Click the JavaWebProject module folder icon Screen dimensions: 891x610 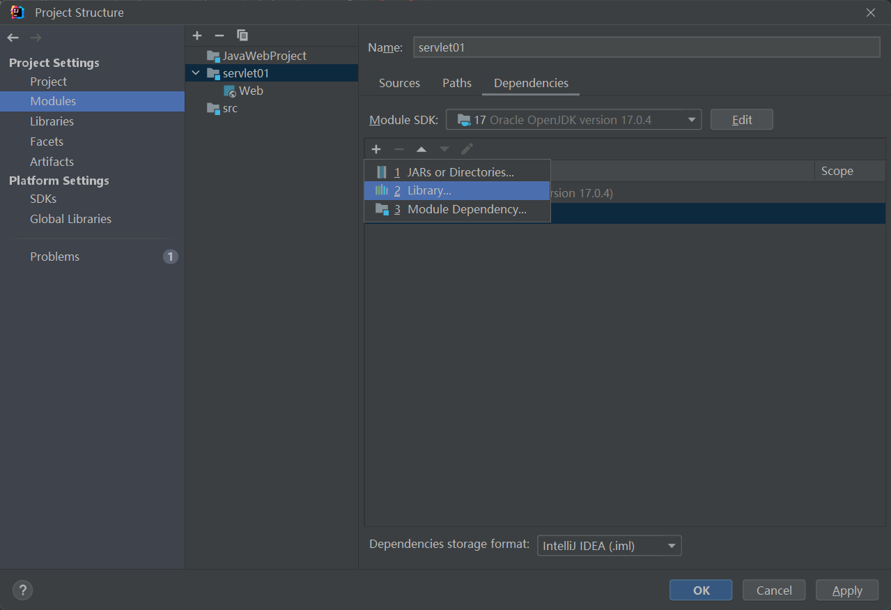pyautogui.click(x=213, y=56)
